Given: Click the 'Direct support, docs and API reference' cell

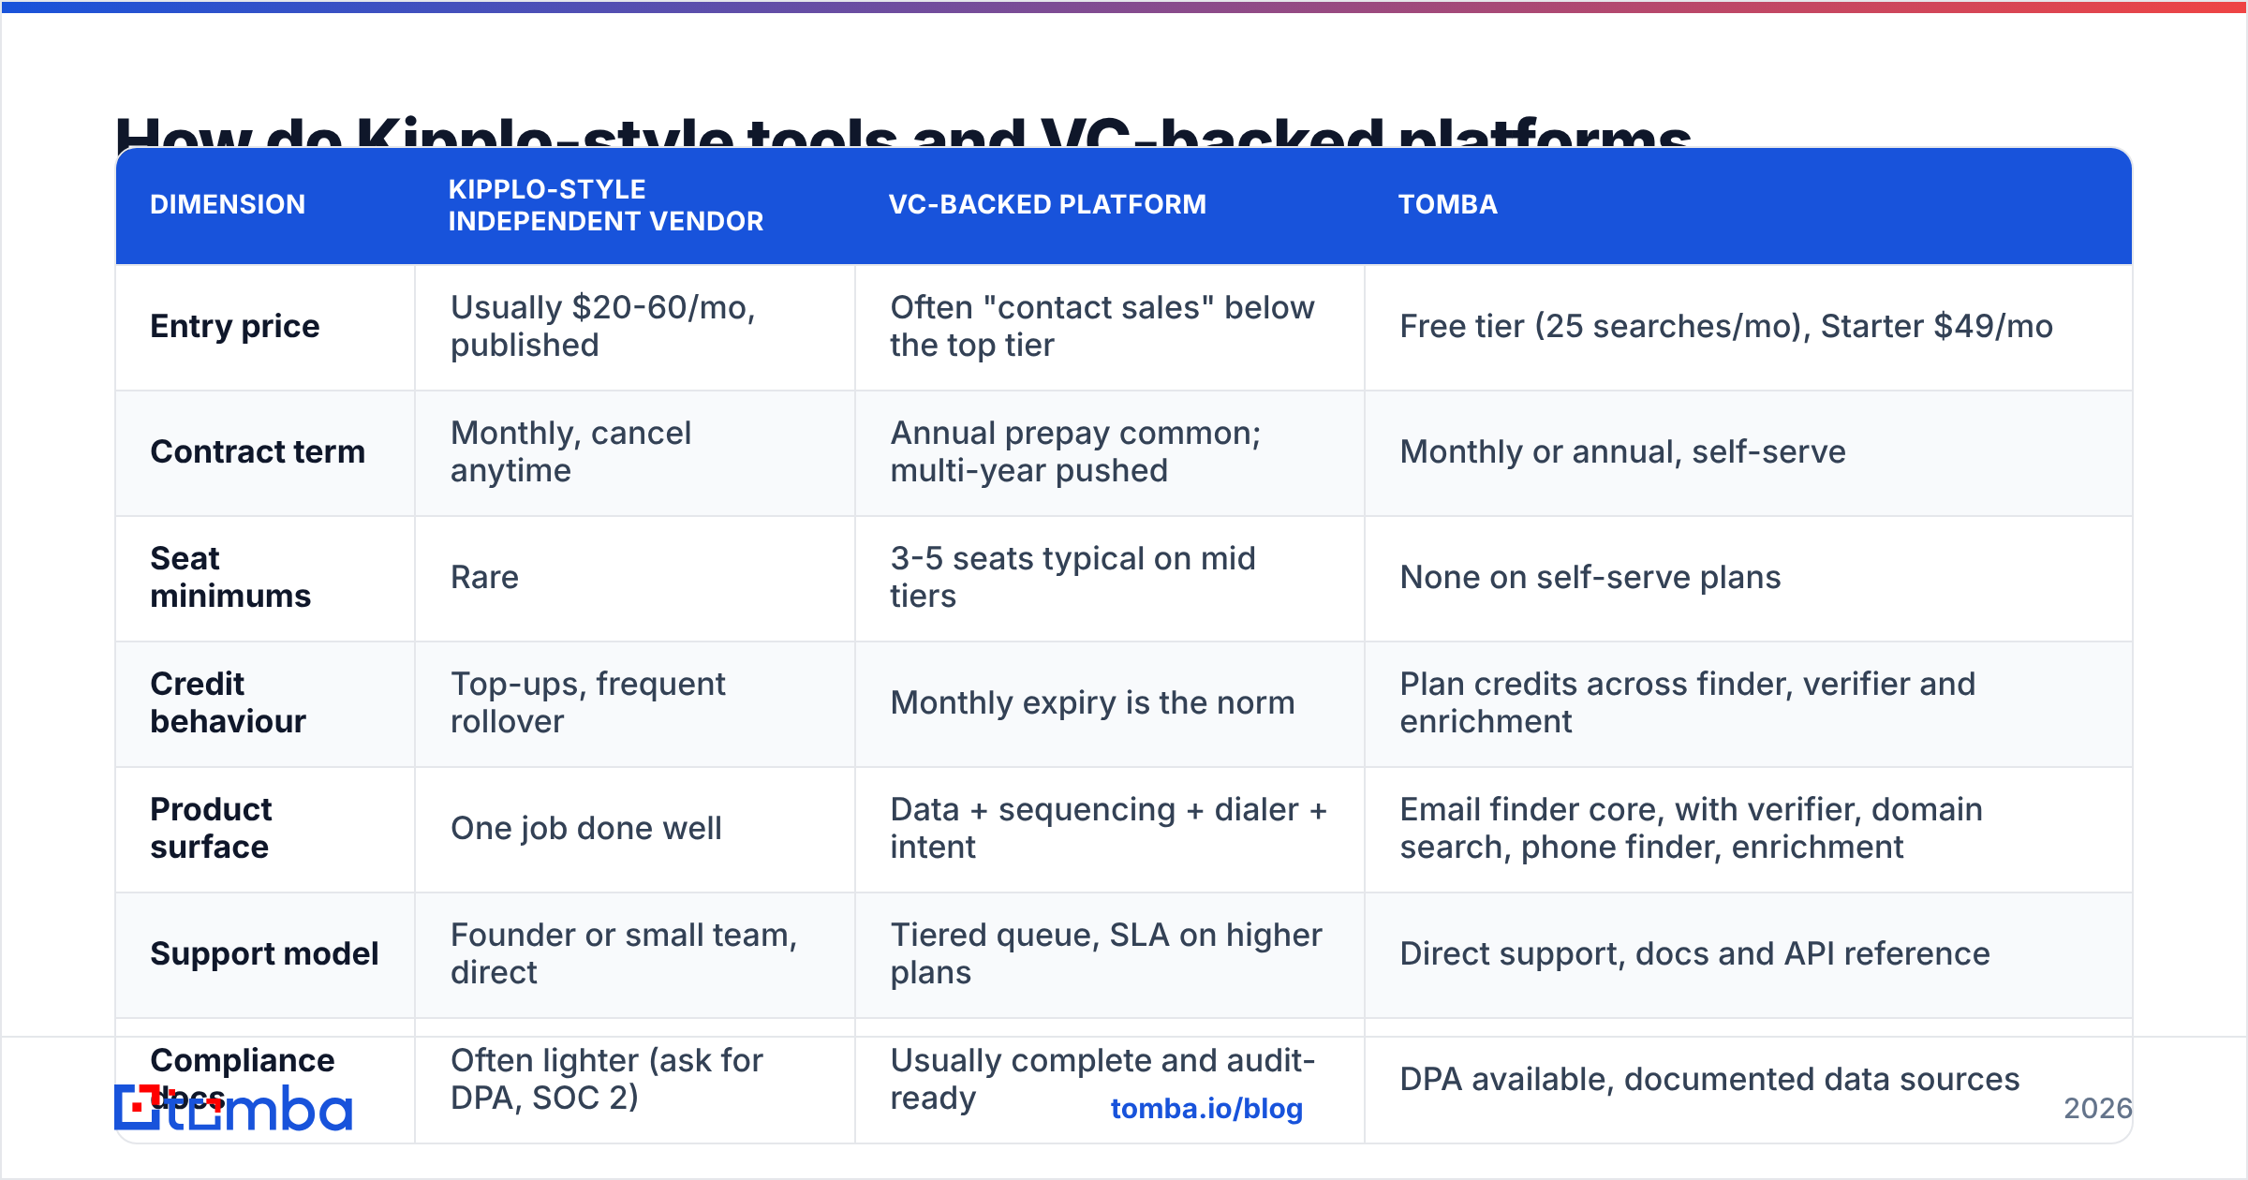Looking at the screenshot, I should 1749,955.
